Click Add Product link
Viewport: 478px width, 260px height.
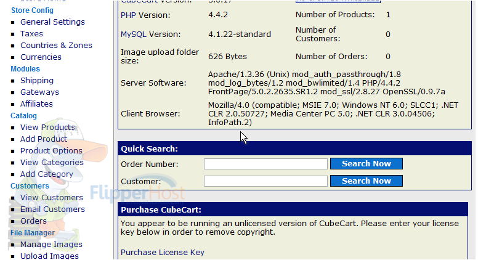point(44,139)
